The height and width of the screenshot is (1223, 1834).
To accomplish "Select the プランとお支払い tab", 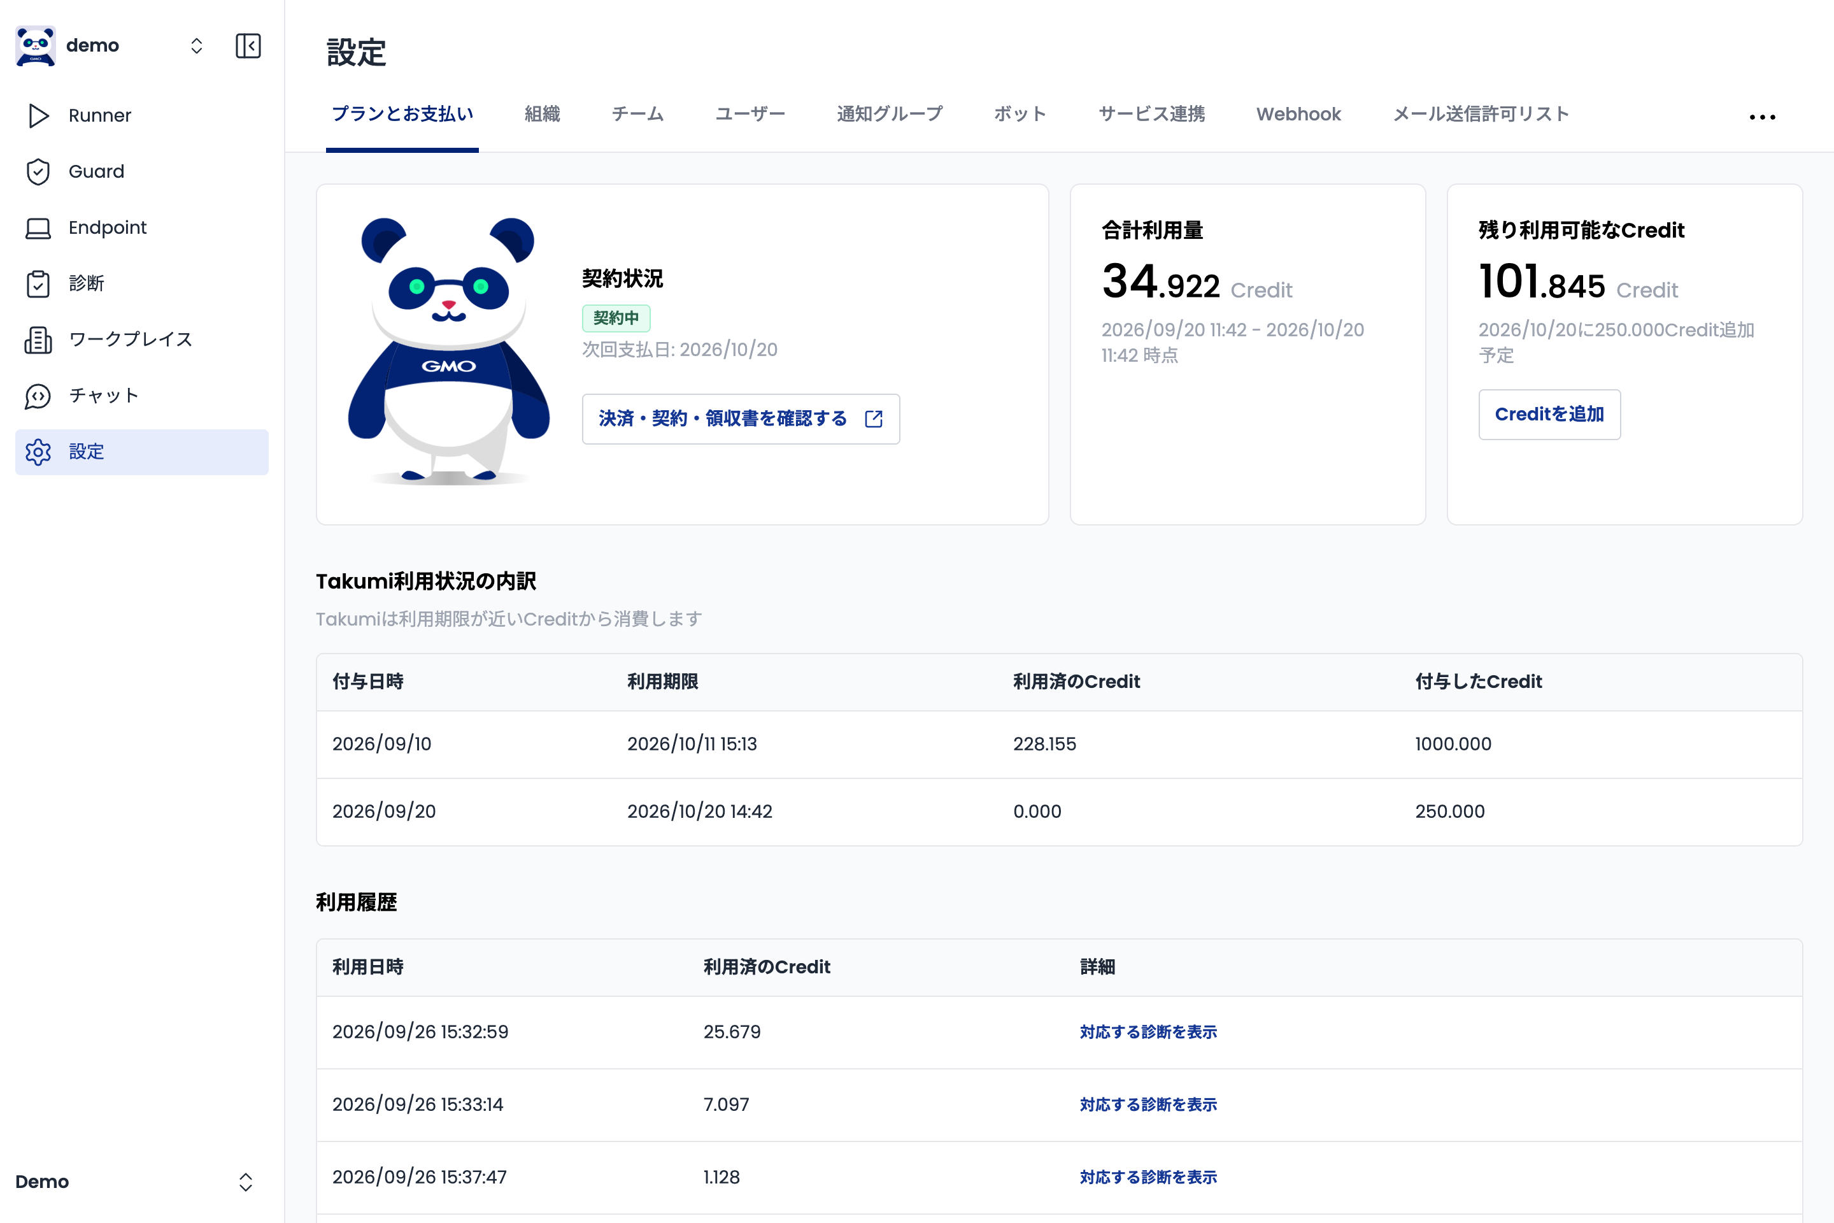I will coord(402,114).
